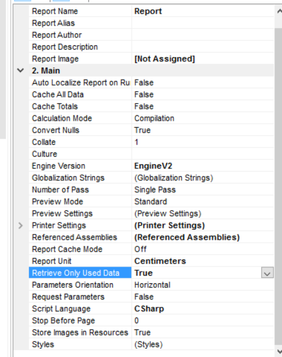Click the scrollbar down arrow
282x357 pixels.
[x=279, y=351]
